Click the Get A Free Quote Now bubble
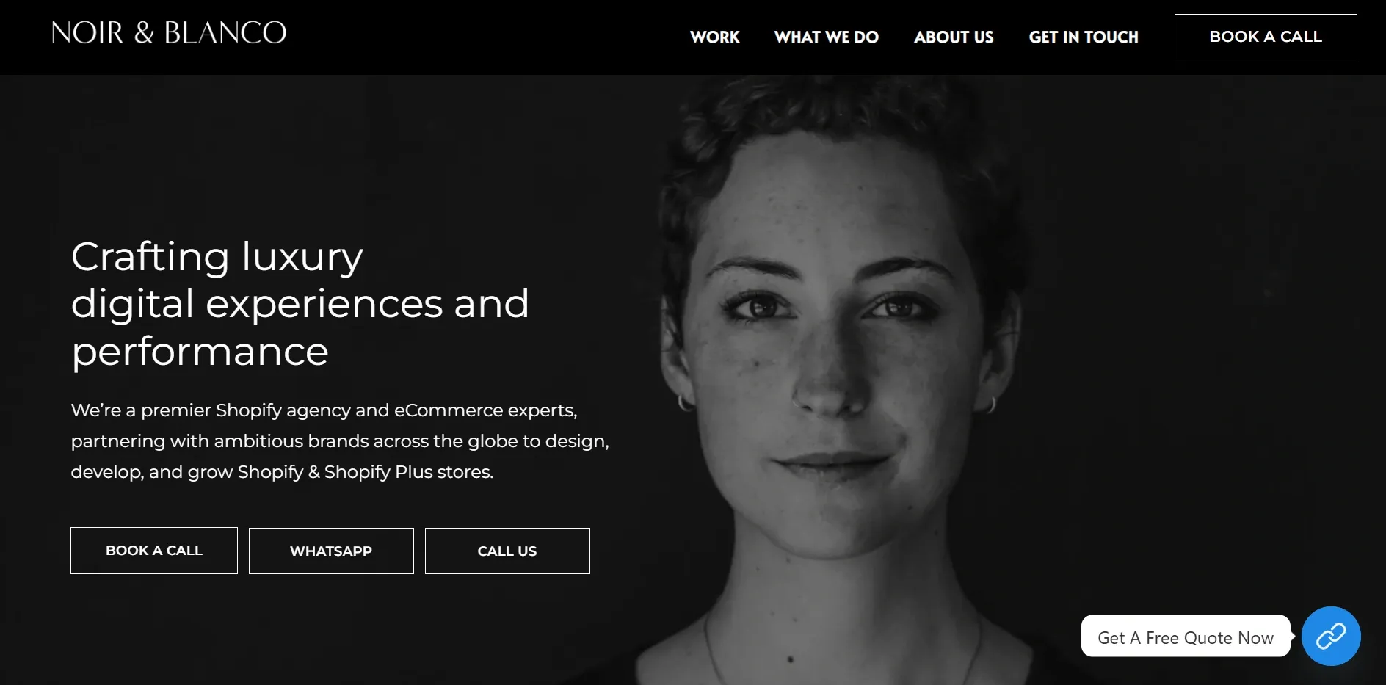 [1186, 637]
